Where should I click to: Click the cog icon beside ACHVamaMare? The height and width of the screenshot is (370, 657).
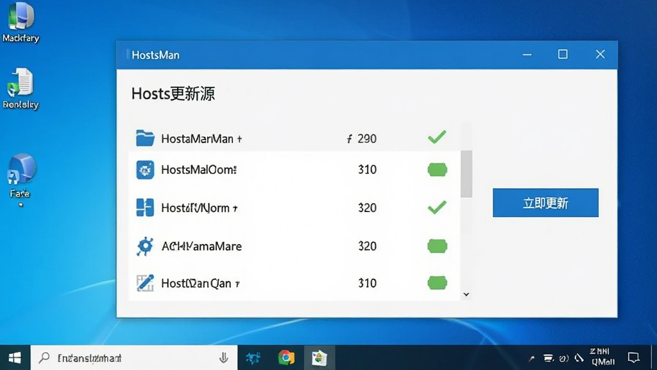(x=145, y=246)
